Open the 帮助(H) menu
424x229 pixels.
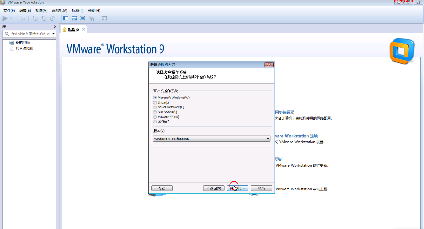(x=94, y=10)
